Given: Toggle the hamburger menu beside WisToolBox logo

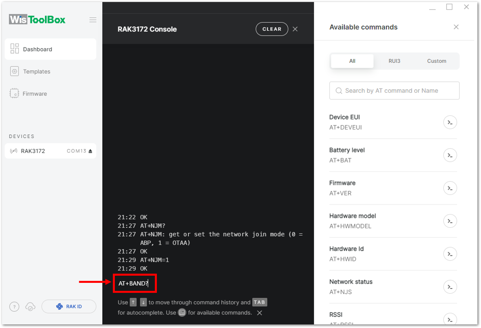Looking at the screenshot, I should pos(93,20).
